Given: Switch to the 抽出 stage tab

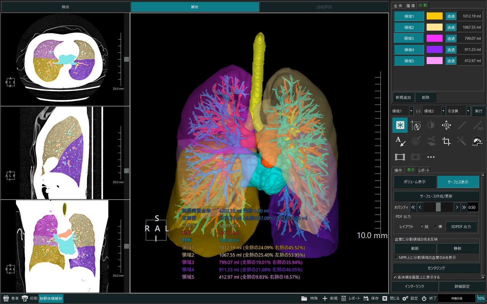Looking at the screenshot, I should [x=65, y=7].
